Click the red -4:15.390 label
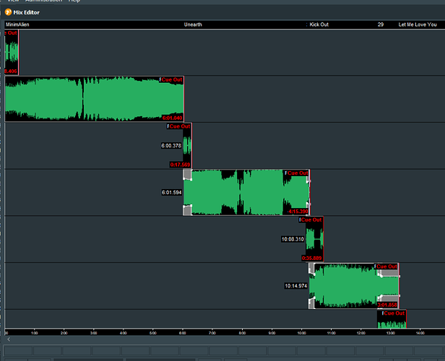Image resolution: width=445 pixels, height=361 pixels. point(298,212)
